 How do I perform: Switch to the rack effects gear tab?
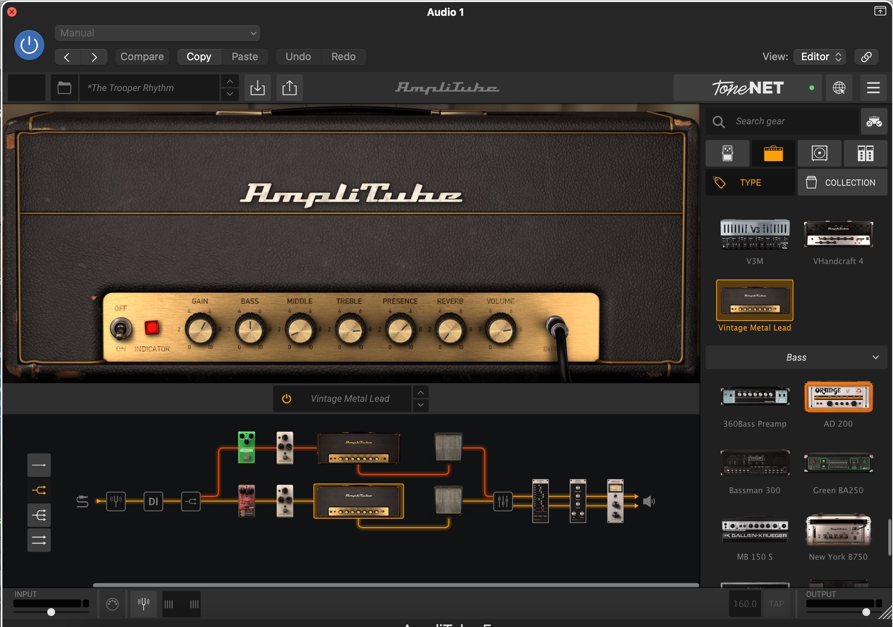pyautogui.click(x=865, y=153)
